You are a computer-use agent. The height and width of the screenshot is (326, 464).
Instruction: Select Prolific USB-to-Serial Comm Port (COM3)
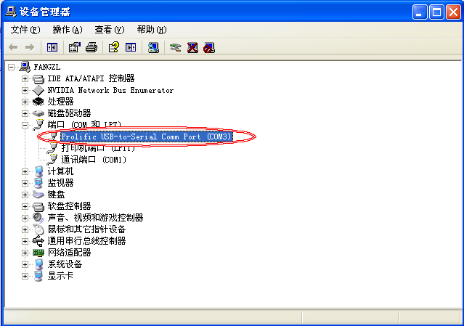click(x=146, y=136)
